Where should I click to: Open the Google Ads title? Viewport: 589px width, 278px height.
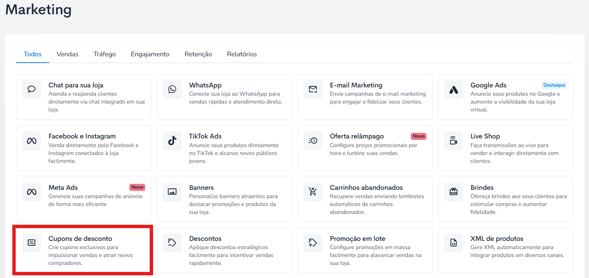click(488, 85)
